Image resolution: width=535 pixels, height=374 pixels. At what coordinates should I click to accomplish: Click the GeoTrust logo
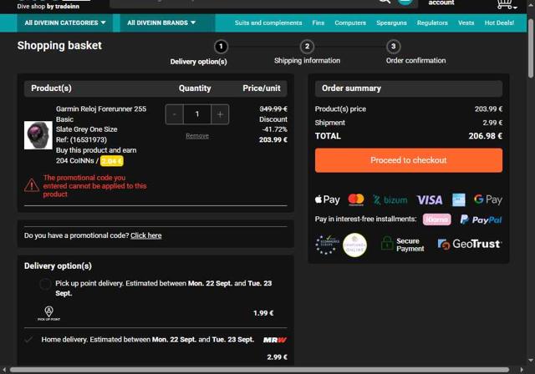(x=470, y=244)
